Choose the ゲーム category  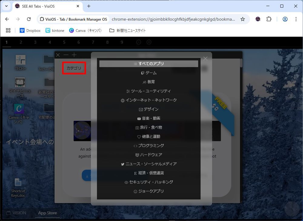(148, 73)
